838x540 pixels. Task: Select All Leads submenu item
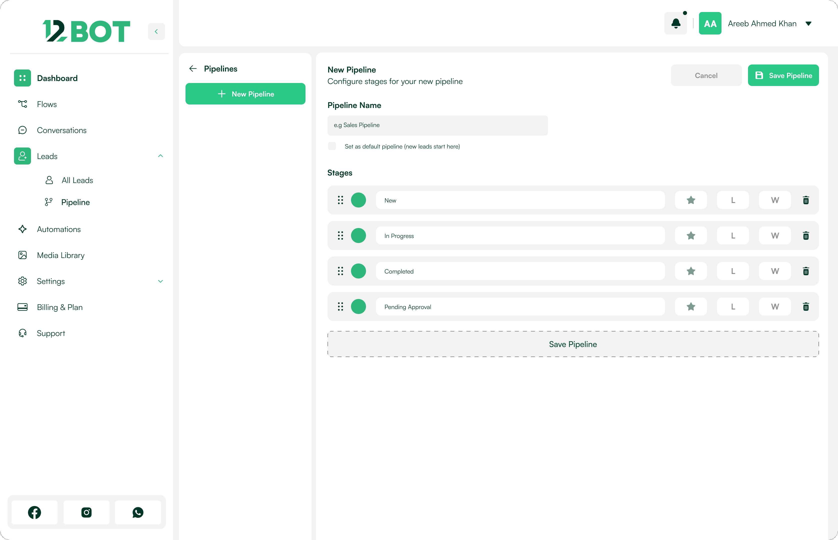pos(69,180)
